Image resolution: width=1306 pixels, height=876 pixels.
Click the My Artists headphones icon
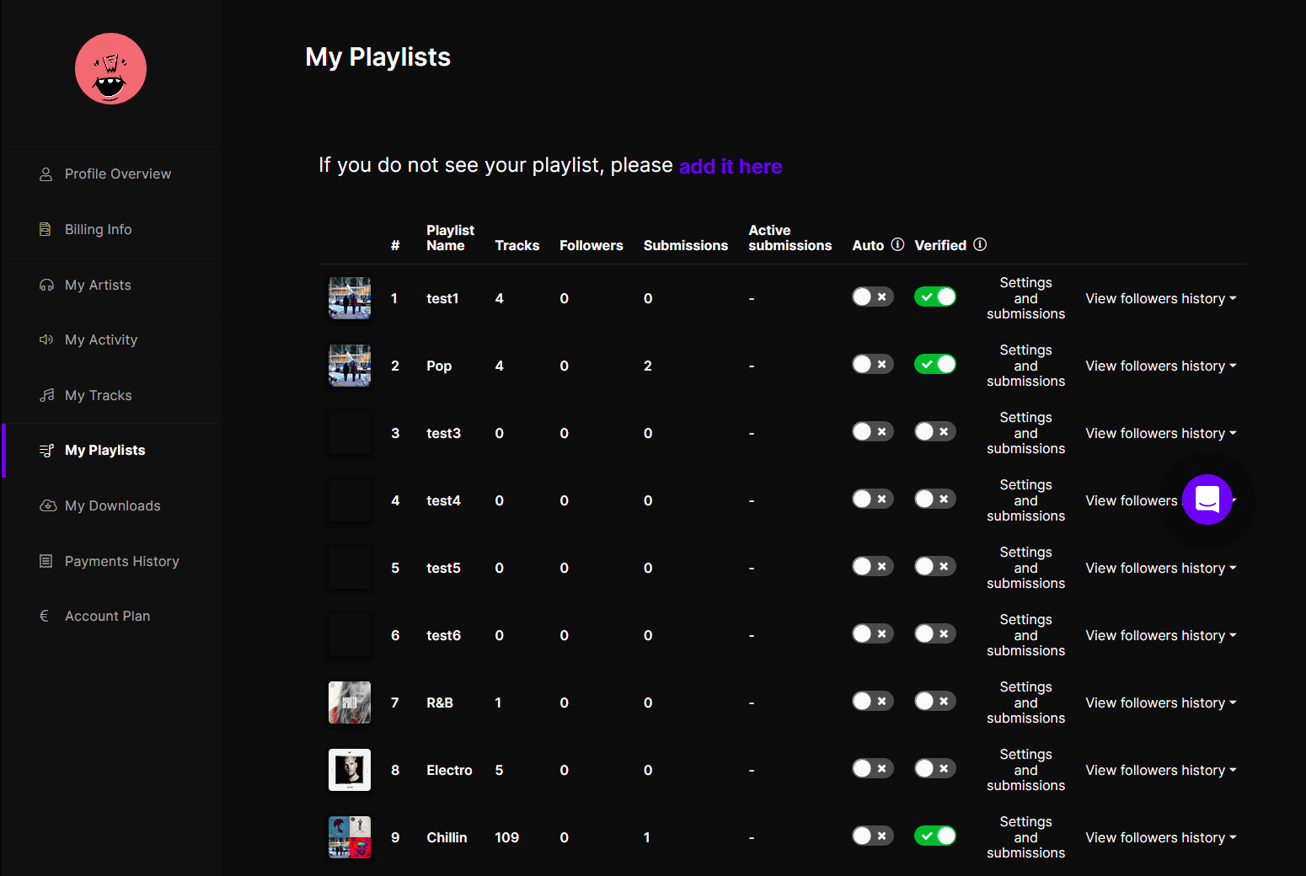pos(46,285)
